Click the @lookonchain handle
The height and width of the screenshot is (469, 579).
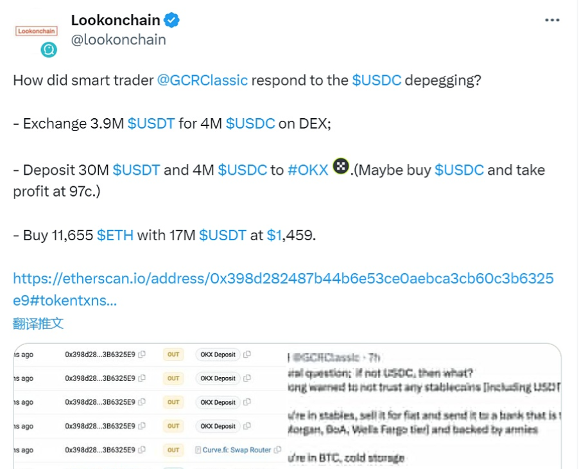point(118,40)
